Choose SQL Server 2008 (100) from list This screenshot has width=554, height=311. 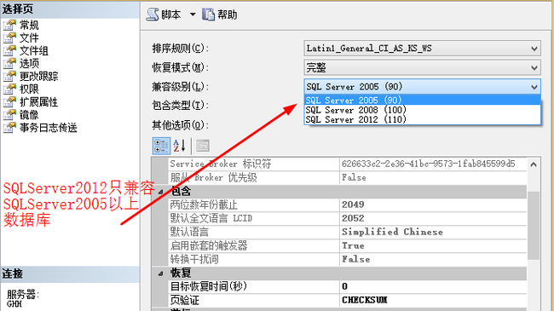(422, 110)
